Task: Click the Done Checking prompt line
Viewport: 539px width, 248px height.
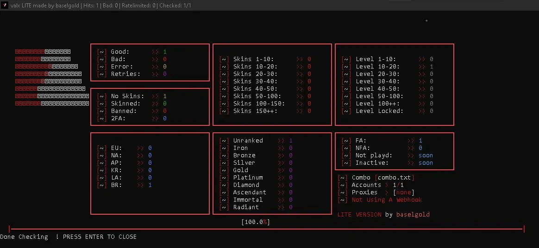Action: 69,237
